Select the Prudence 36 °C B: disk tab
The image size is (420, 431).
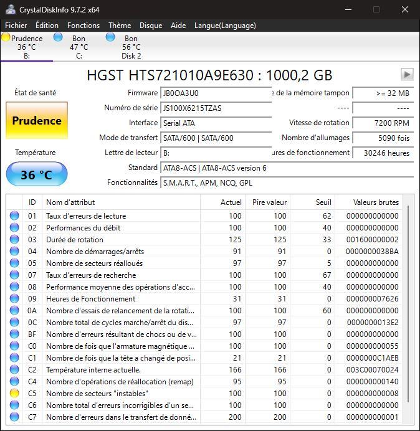[x=27, y=47]
